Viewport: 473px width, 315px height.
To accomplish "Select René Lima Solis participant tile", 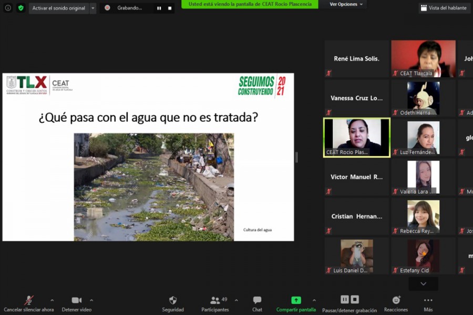I will (x=356, y=59).
